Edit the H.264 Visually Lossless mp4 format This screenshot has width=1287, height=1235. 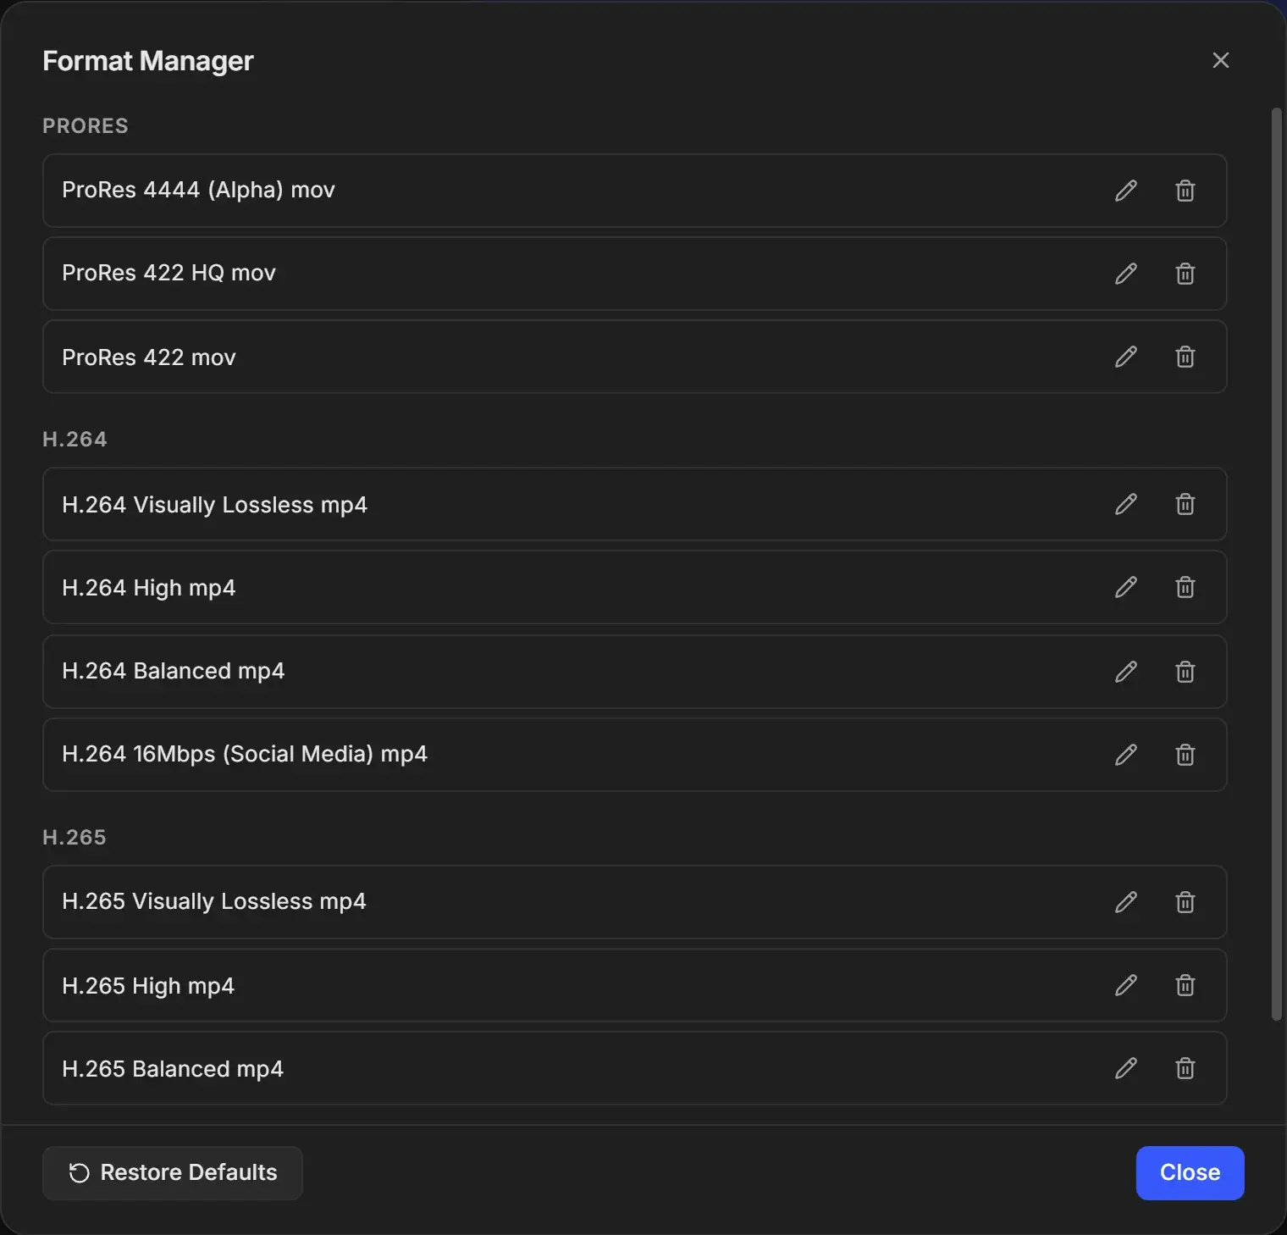[1126, 504]
